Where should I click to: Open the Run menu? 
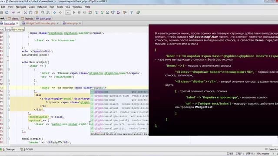point(52,7)
